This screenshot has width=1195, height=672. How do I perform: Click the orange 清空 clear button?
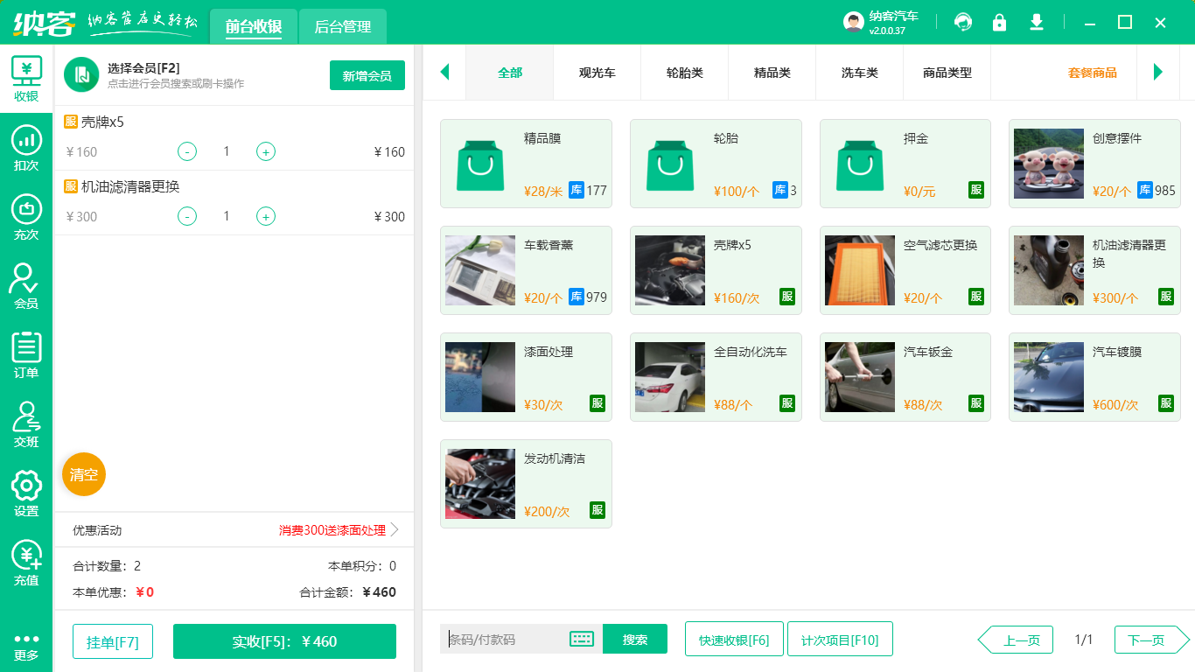pos(84,475)
